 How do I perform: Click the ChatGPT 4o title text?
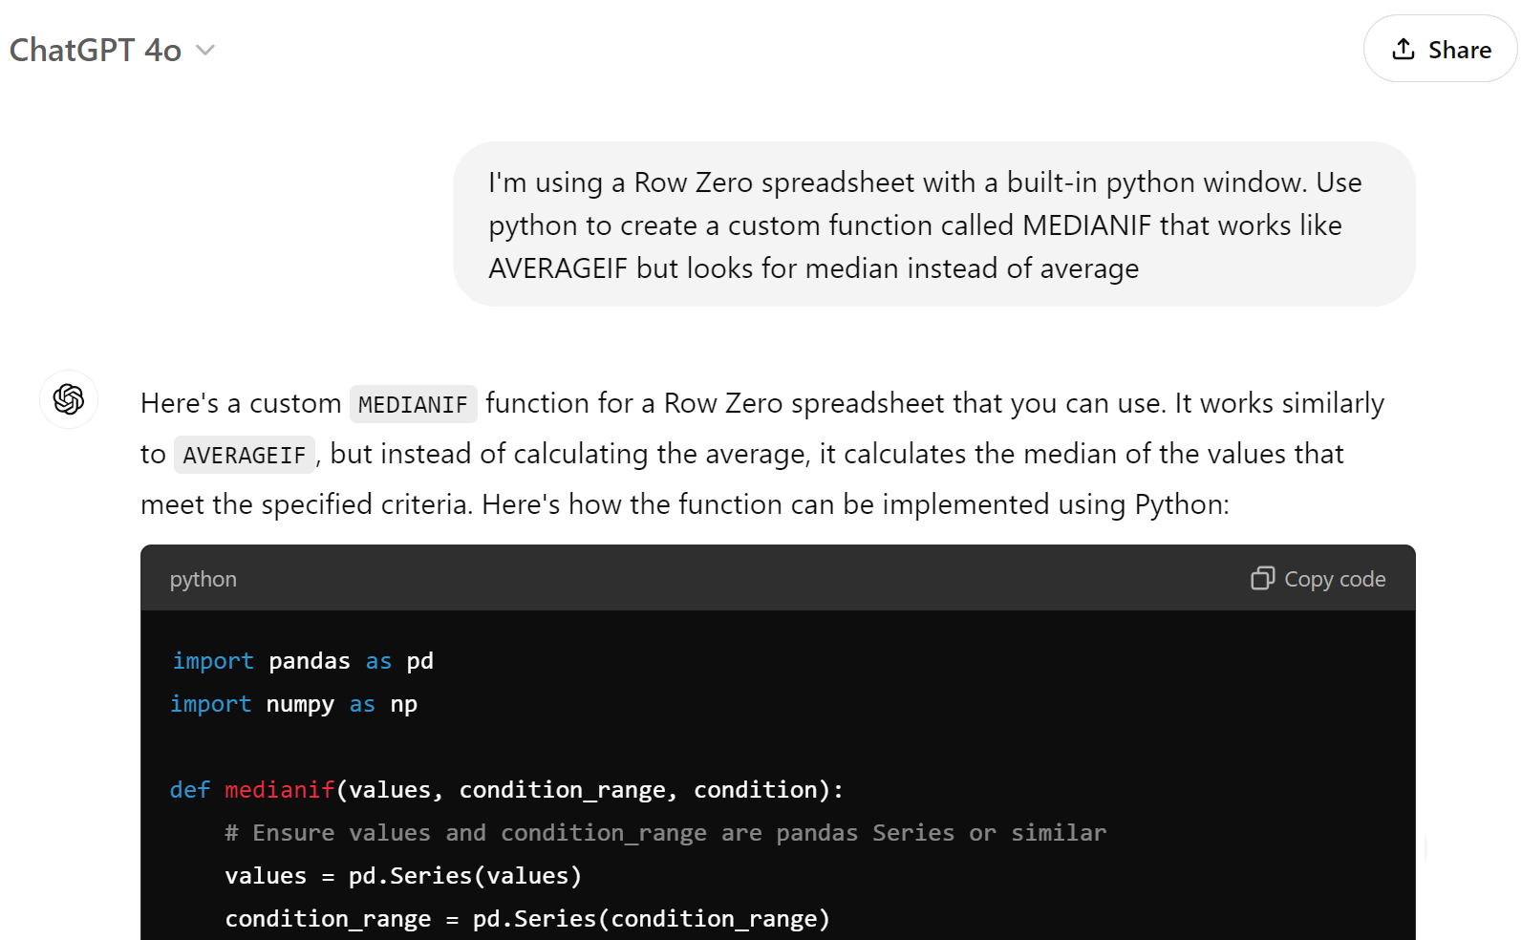click(96, 49)
